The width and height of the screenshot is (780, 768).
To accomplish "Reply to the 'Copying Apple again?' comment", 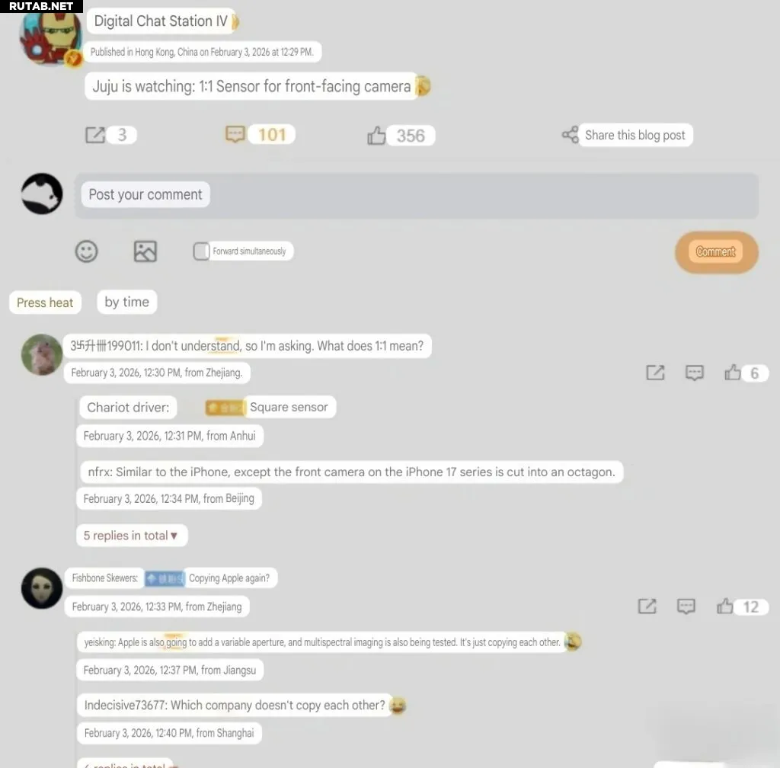I will click(x=686, y=606).
